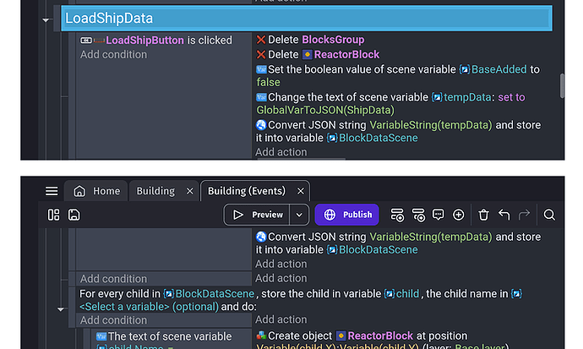The height and width of the screenshot is (349, 583).
Task: Click the add comment toolbar icon
Action: click(x=439, y=215)
